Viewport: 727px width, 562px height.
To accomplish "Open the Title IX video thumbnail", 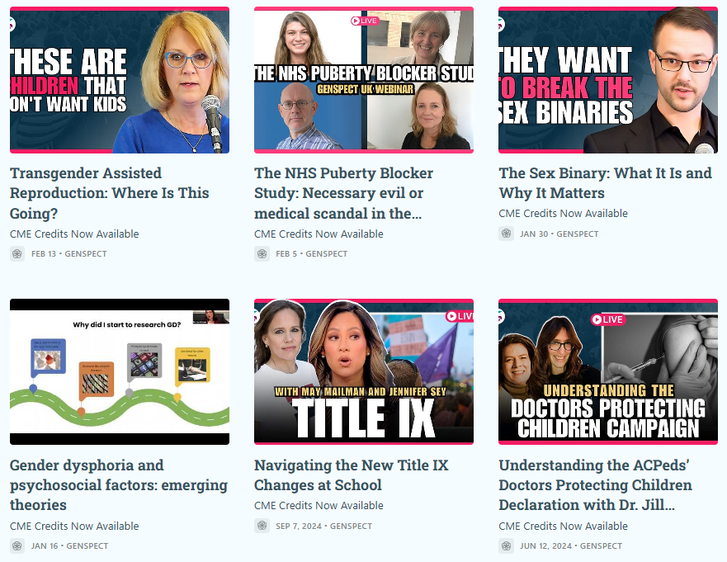I will click(364, 372).
